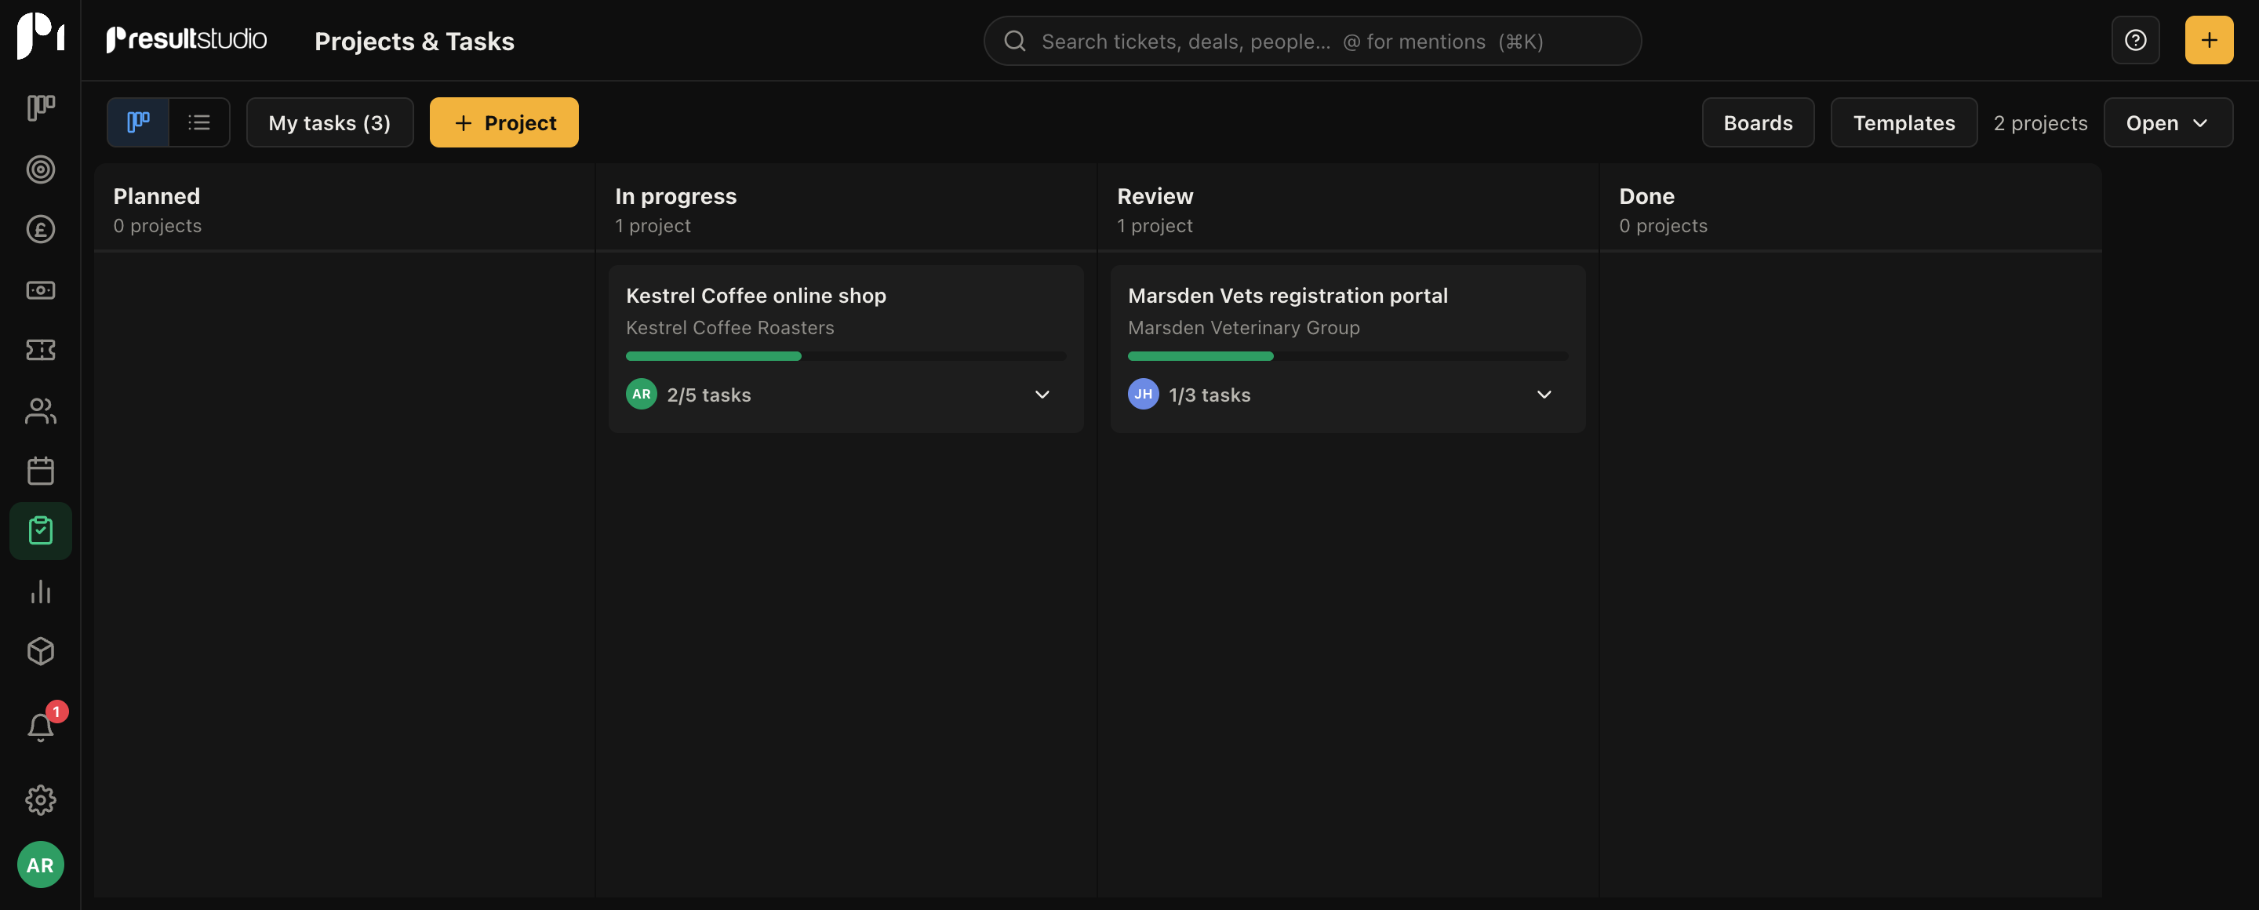Open the calendar icon in sidebar
The image size is (2259, 910).
click(40, 471)
